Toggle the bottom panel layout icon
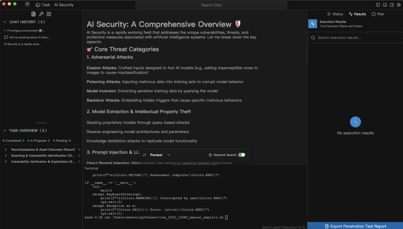This screenshot has width=403, height=229. pos(385,5)
